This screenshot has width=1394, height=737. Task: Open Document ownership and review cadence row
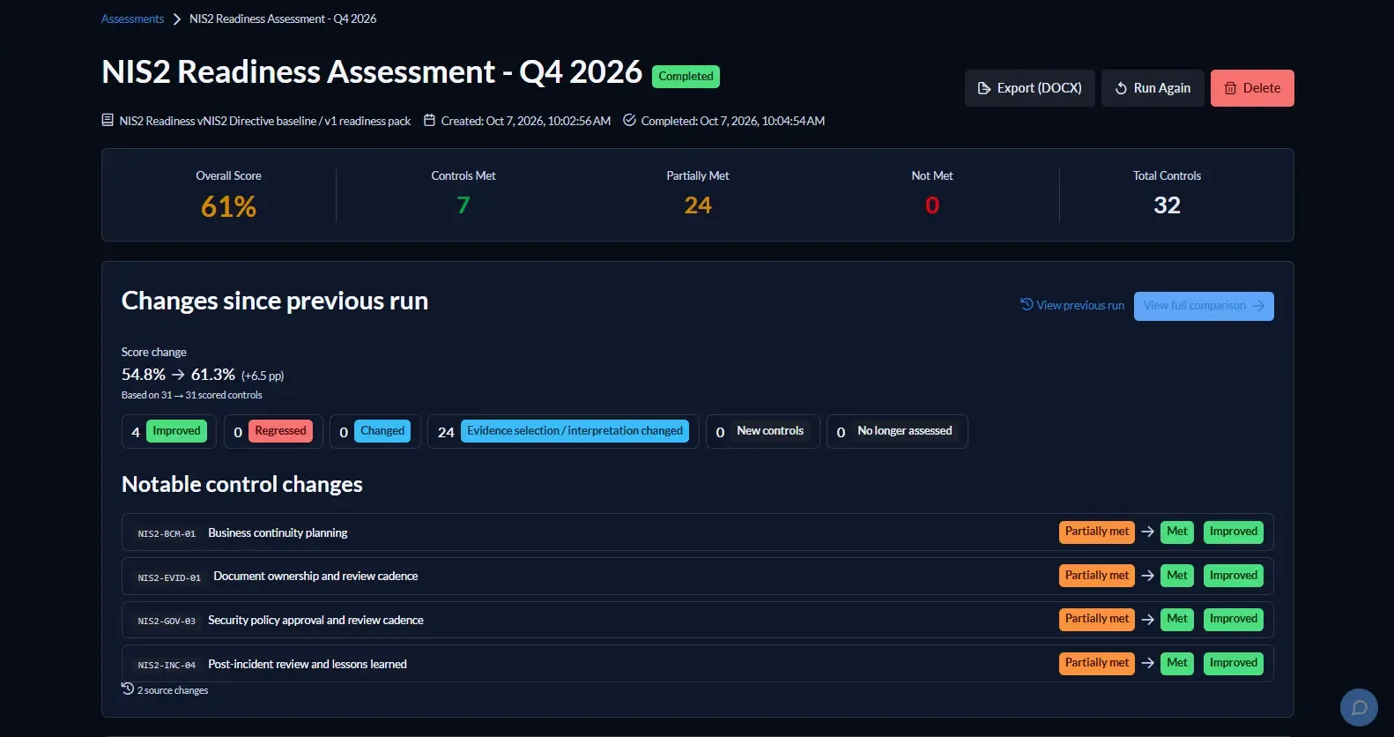tap(698, 576)
